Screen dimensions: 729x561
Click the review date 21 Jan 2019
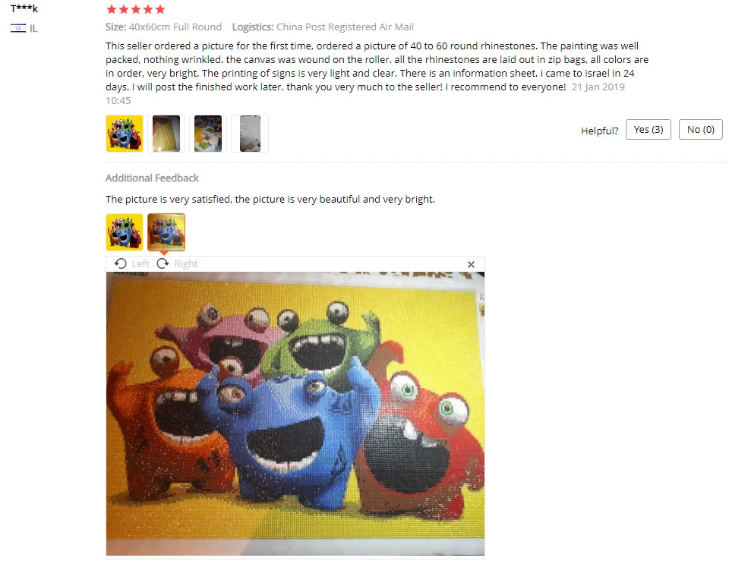click(x=598, y=87)
